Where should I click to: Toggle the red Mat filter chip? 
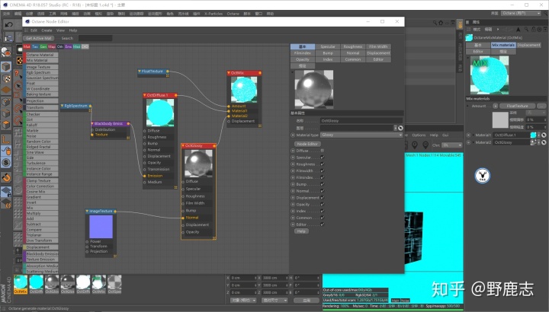(x=27, y=46)
